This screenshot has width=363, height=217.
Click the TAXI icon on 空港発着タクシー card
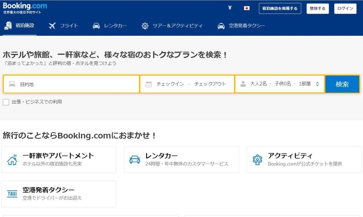coord(12,193)
